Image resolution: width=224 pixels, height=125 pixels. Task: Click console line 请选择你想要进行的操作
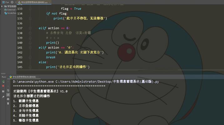coord(32,96)
